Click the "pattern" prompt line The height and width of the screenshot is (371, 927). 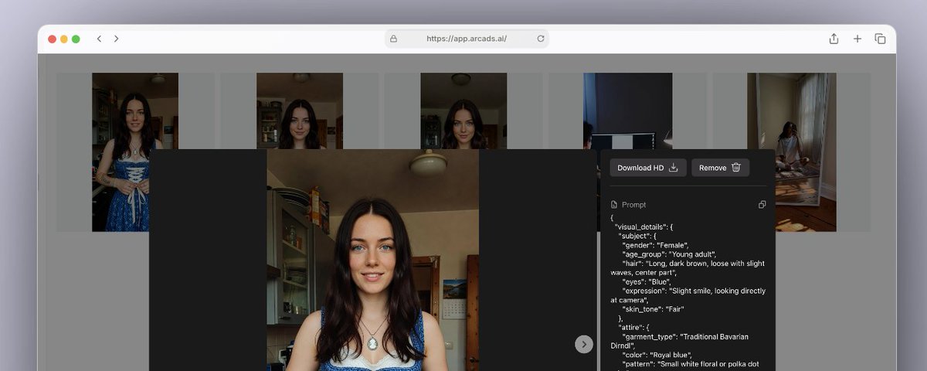pos(690,364)
